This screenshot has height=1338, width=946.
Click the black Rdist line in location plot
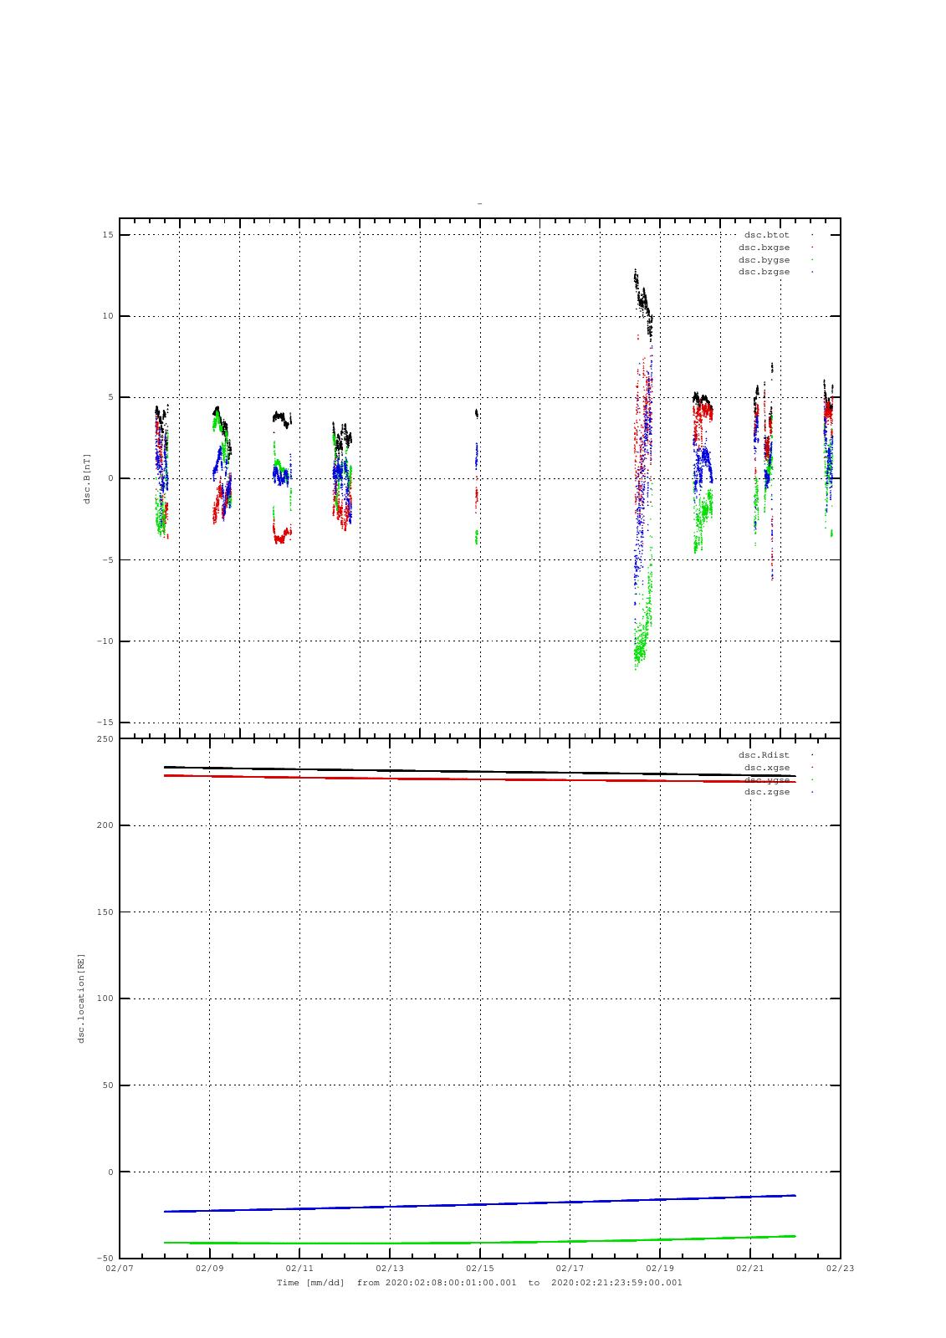tap(479, 771)
